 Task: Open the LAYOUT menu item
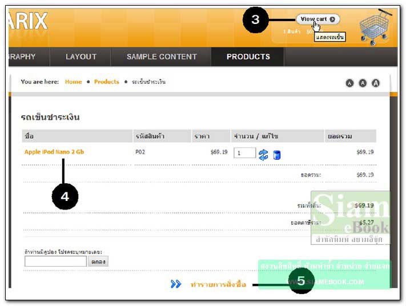tap(81, 57)
